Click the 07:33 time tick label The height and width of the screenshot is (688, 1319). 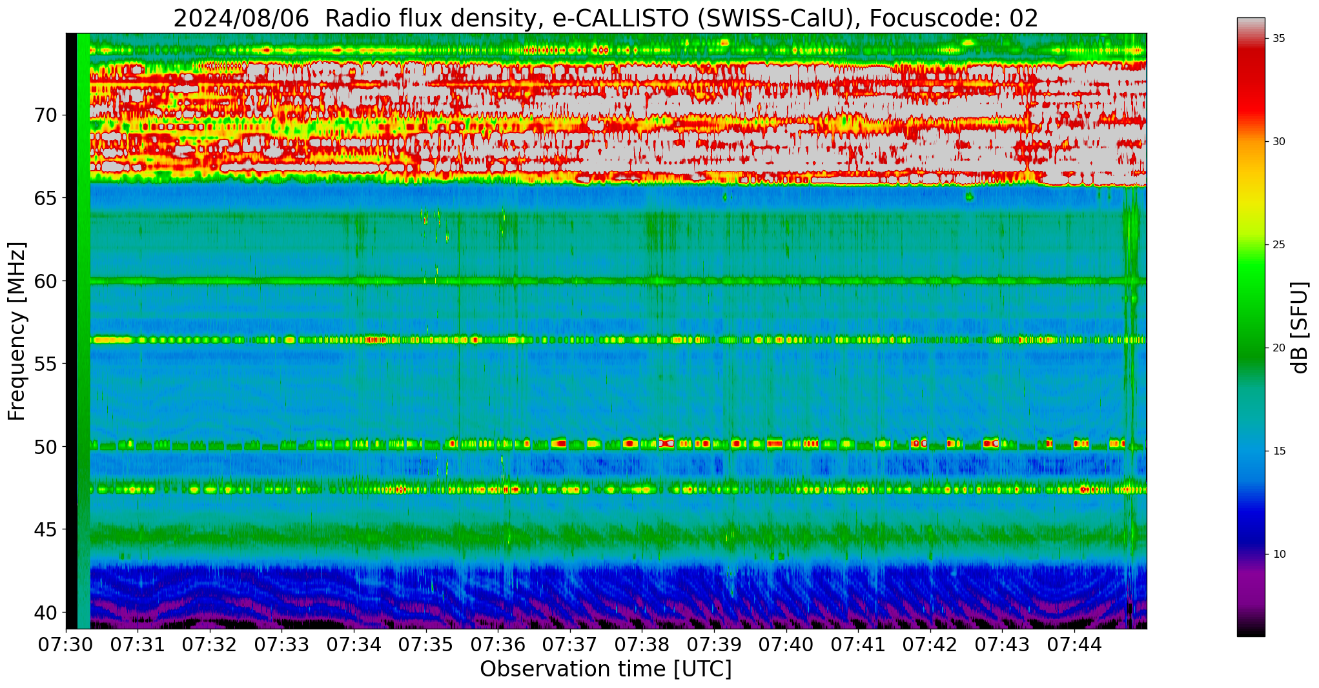282,645
